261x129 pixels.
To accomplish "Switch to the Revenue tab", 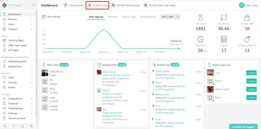I will coord(112,17).
